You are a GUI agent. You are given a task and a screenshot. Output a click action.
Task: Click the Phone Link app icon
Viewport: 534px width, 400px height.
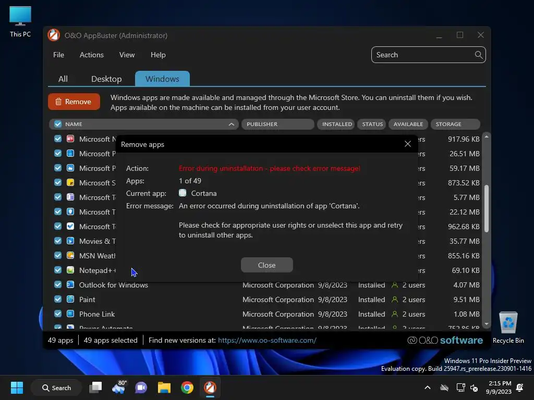click(x=70, y=314)
